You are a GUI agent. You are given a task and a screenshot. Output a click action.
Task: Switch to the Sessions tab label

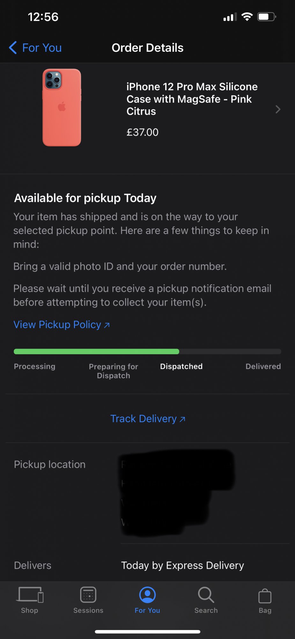pyautogui.click(x=88, y=610)
